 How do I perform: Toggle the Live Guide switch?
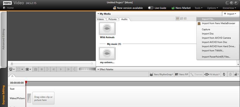(151, 8)
